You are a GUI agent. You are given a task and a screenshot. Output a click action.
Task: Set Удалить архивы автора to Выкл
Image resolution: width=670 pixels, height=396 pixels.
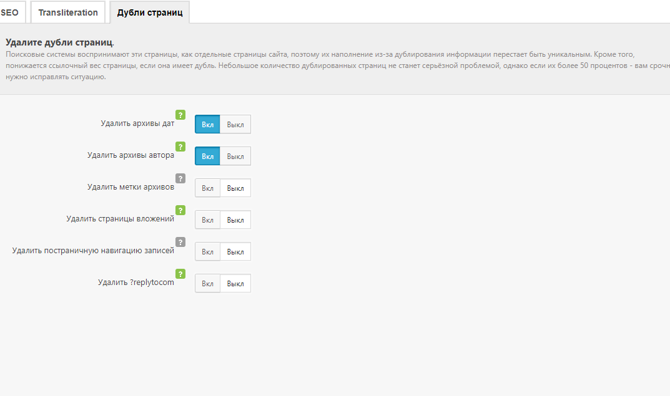pos(235,156)
